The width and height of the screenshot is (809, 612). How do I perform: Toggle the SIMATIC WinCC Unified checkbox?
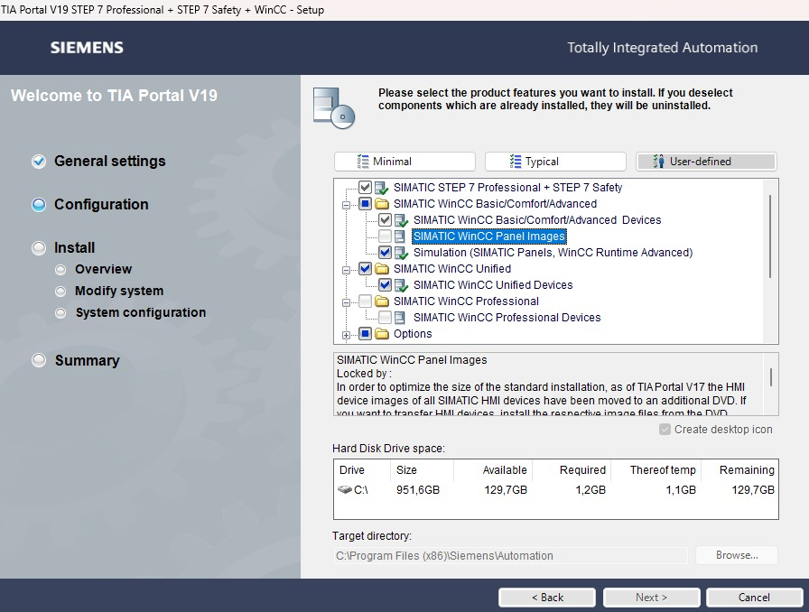click(365, 269)
